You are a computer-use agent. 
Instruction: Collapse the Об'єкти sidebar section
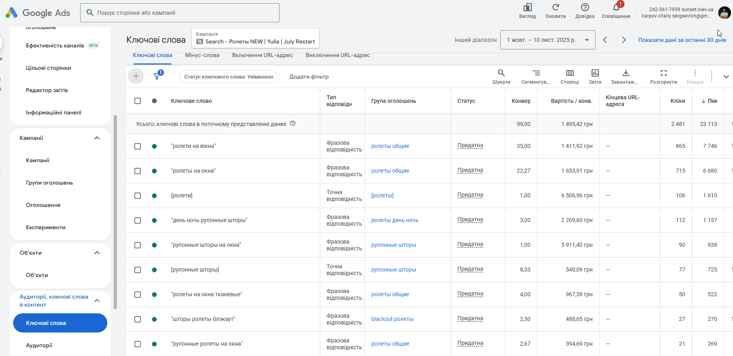[x=97, y=253]
